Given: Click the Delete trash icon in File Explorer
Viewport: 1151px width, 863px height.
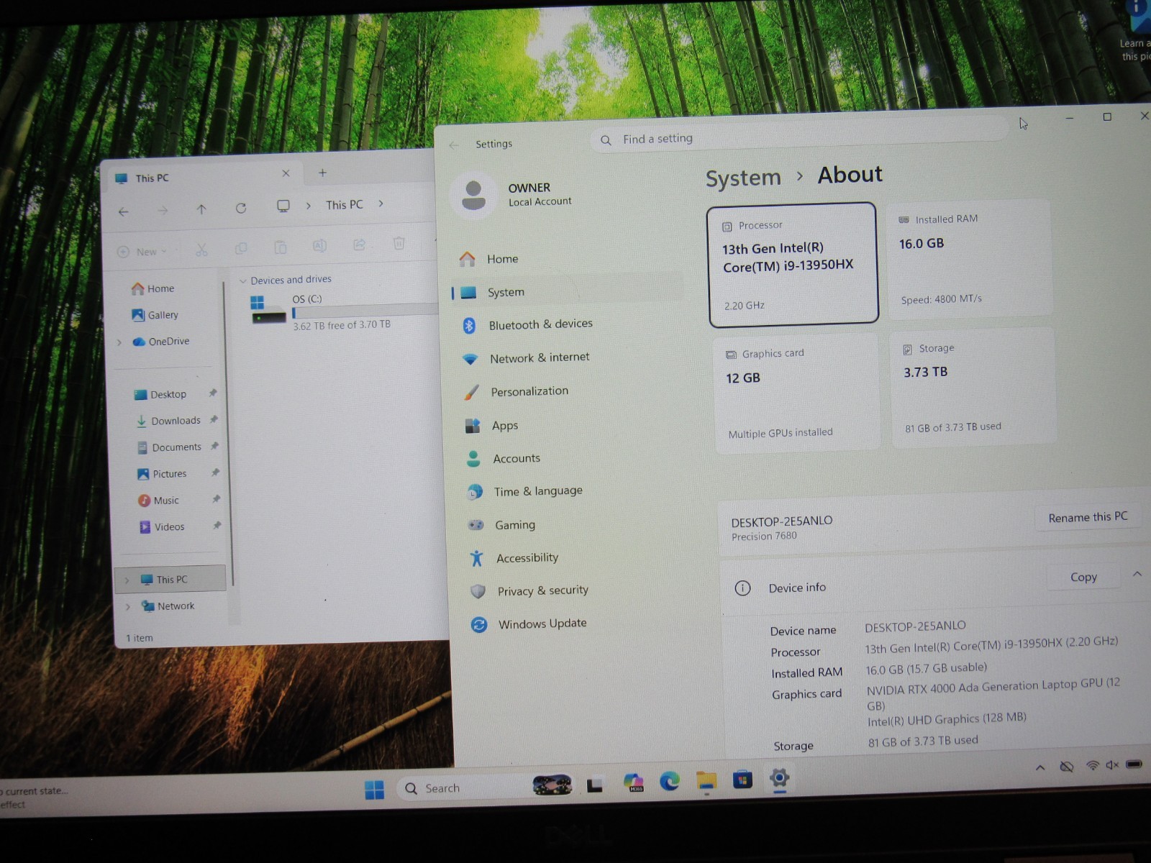Looking at the screenshot, I should coord(399,243).
